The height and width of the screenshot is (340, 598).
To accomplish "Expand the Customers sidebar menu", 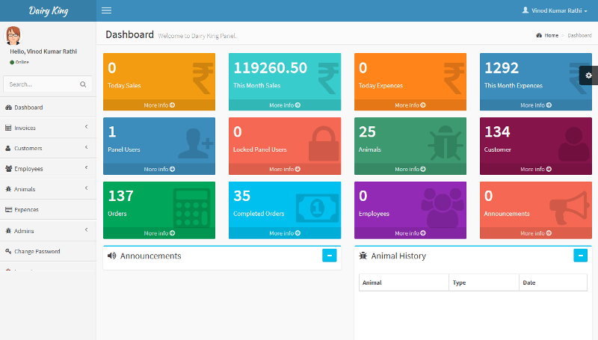I will (x=48, y=148).
